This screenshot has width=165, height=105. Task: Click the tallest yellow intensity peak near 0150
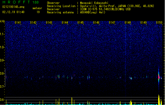[159, 100]
